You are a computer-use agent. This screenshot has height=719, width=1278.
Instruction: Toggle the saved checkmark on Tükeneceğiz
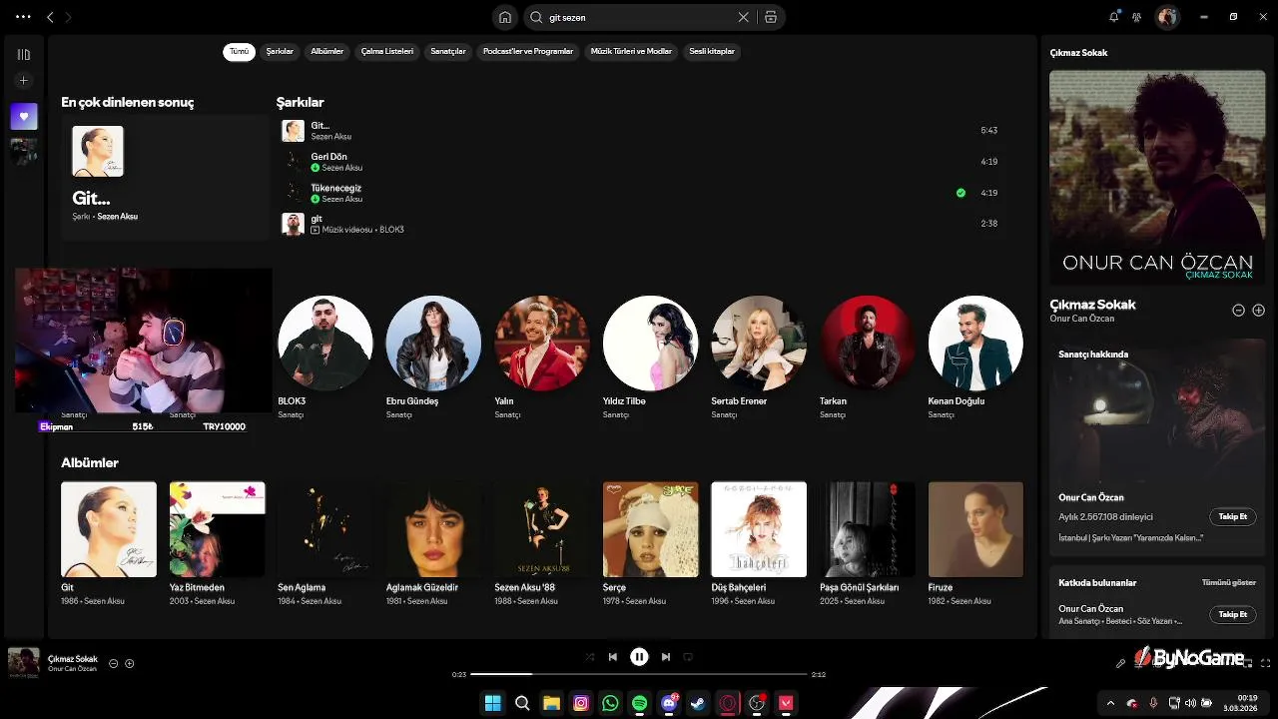click(960, 193)
